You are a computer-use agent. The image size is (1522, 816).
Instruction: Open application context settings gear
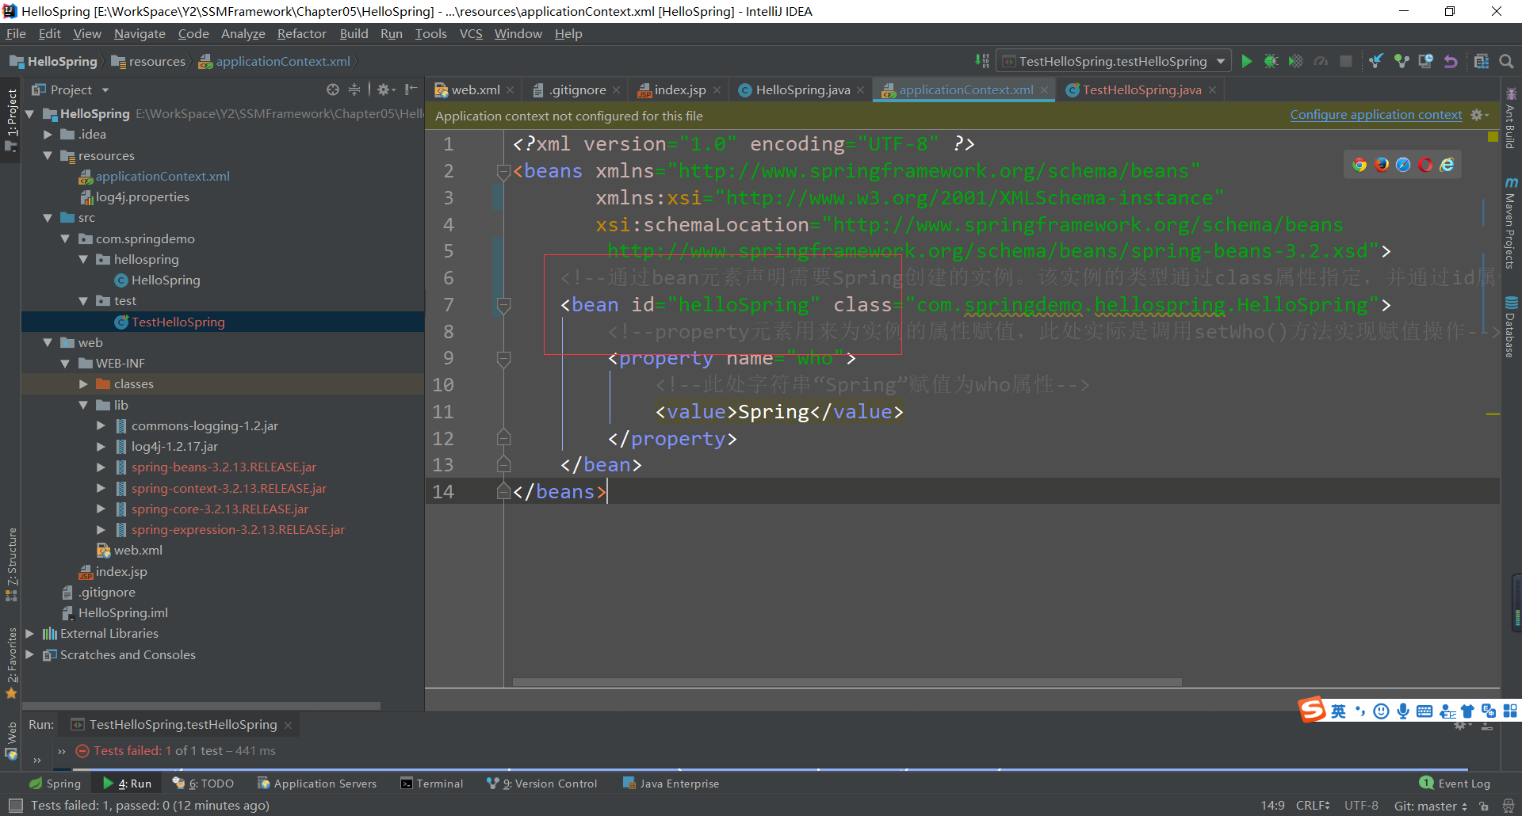pos(1479,115)
